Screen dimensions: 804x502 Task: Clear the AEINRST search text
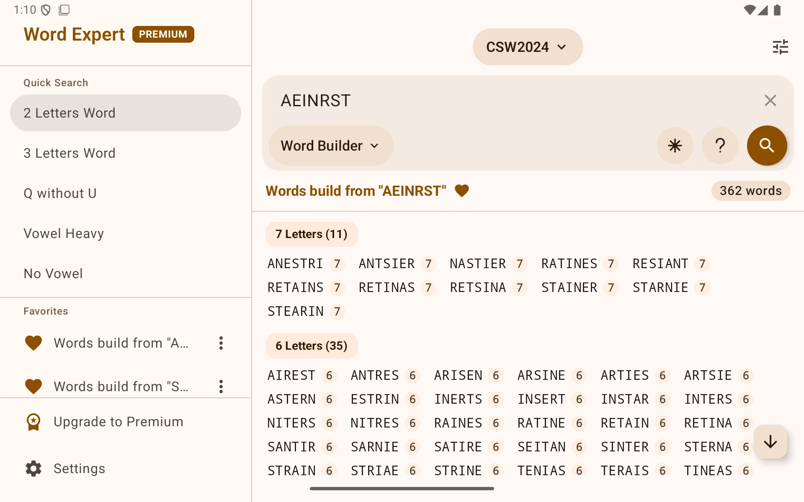coord(770,100)
